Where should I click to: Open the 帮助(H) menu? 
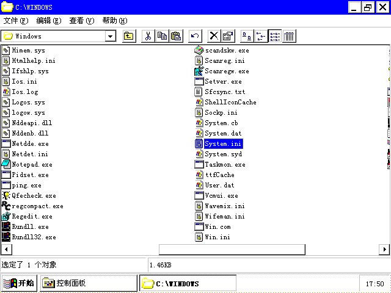tap(115, 21)
